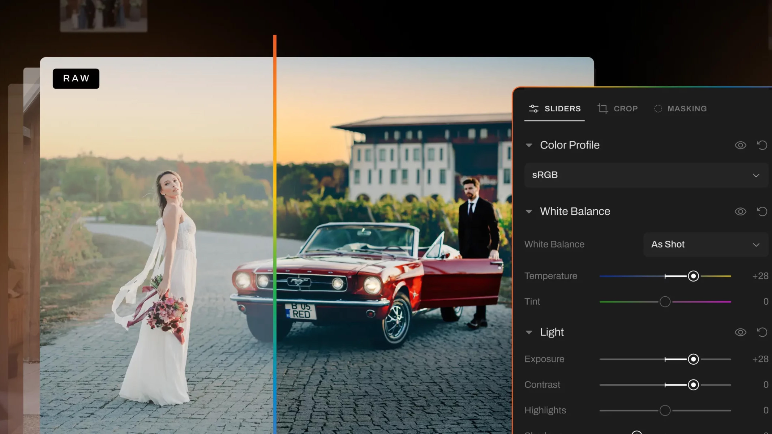
Task: Reset the Light section
Action: coord(762,332)
